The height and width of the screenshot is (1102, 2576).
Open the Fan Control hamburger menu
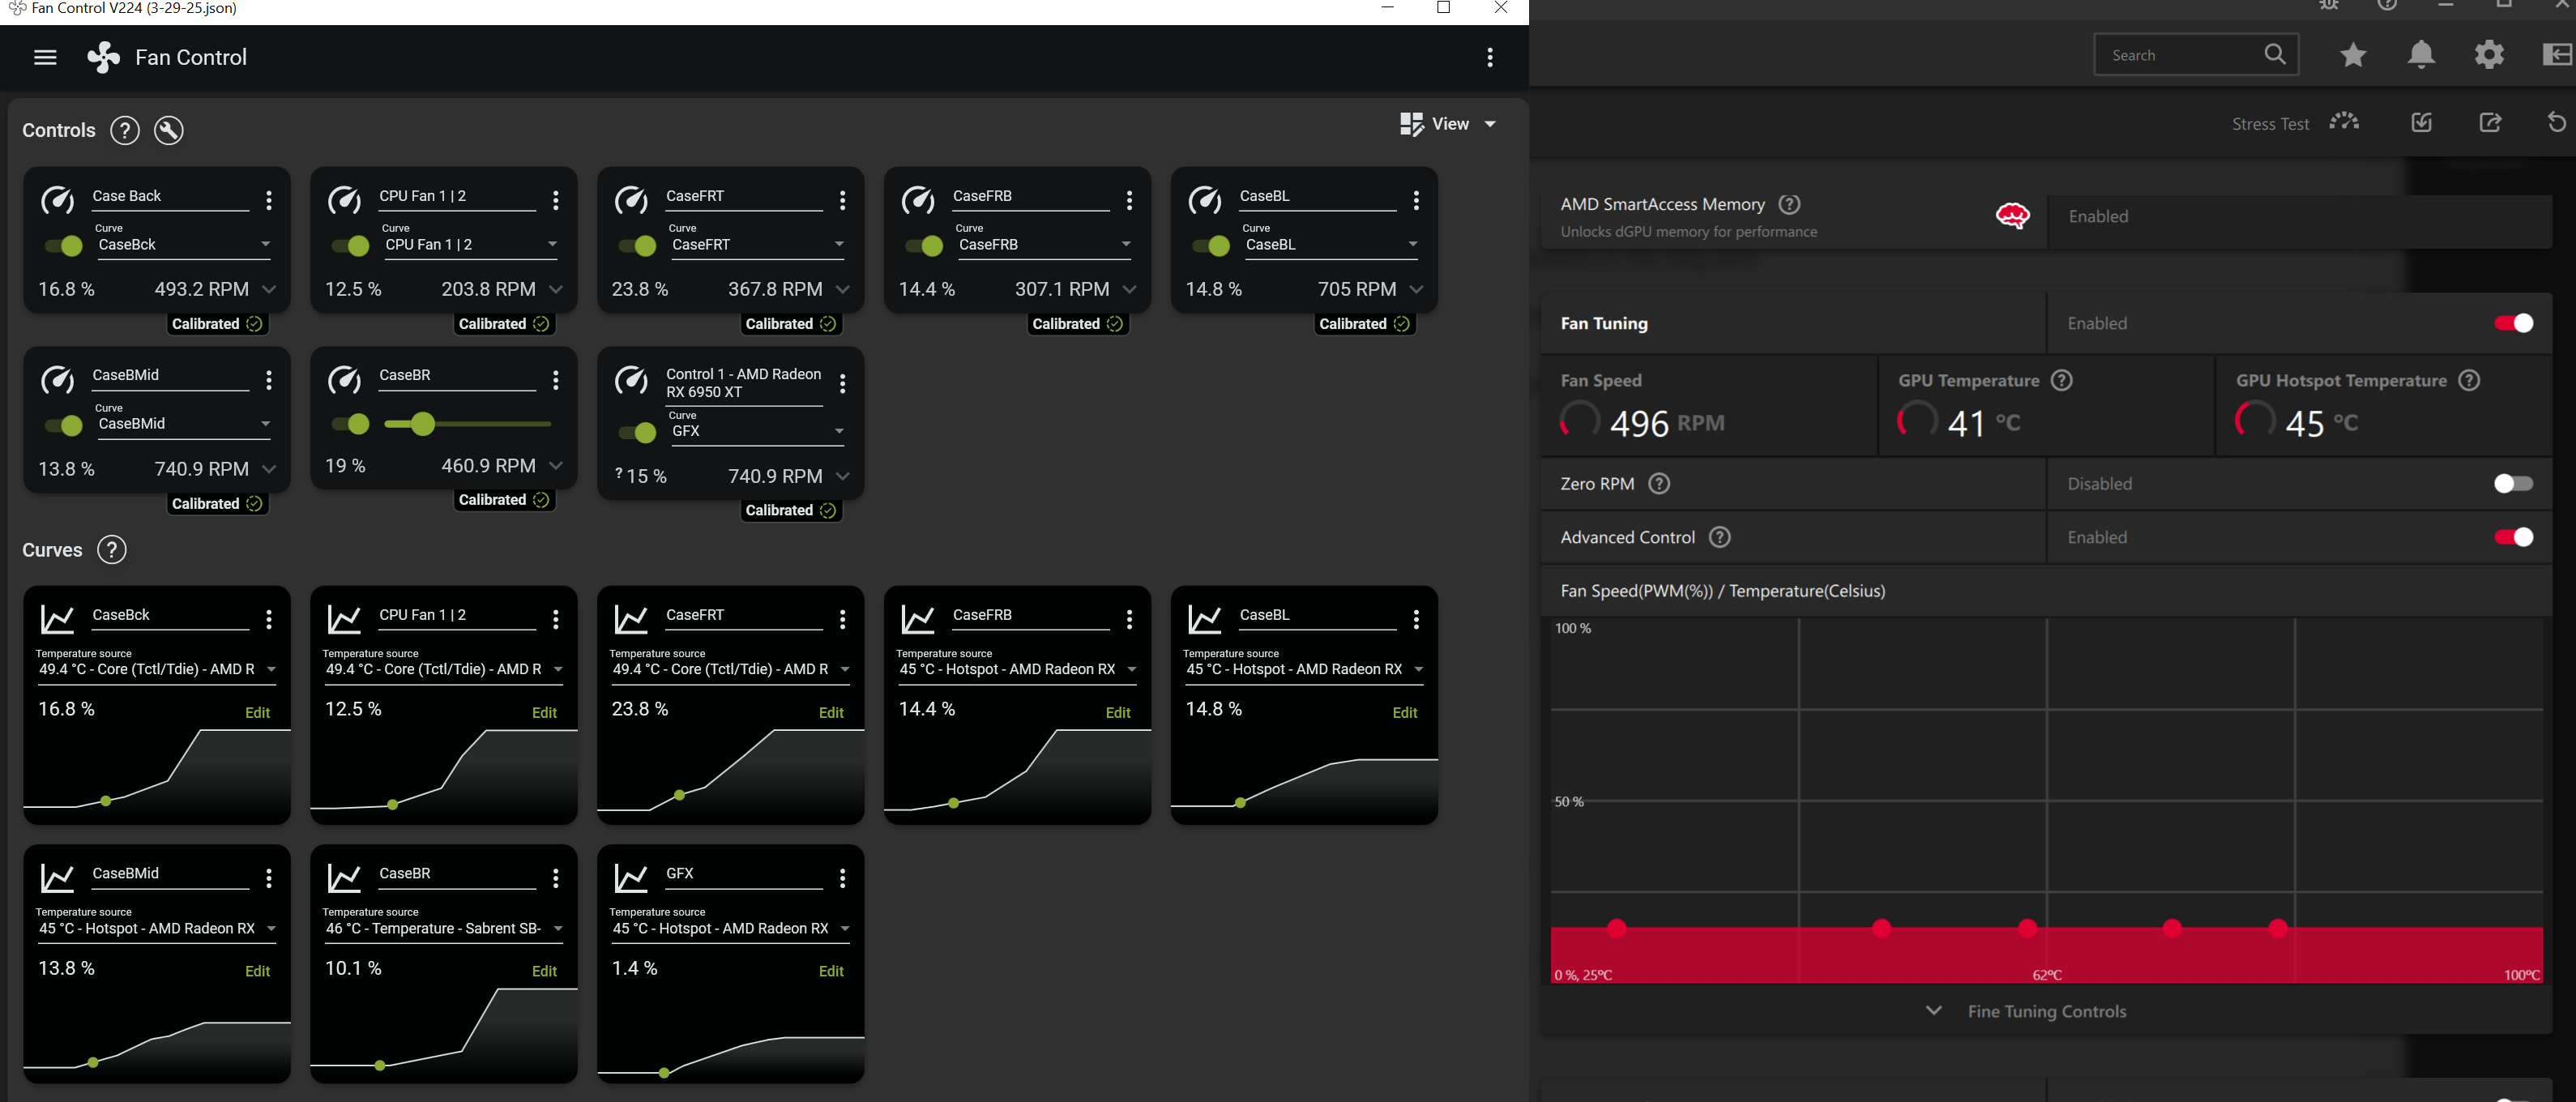pyautogui.click(x=45, y=57)
